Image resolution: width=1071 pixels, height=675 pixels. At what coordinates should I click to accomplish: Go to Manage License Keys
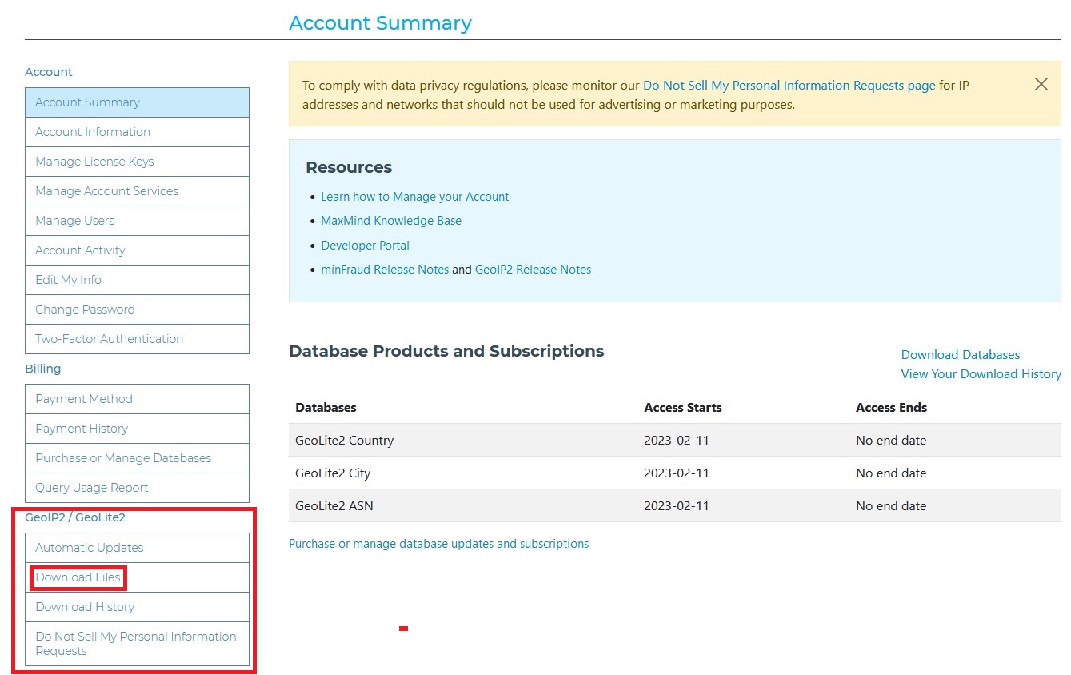94,162
